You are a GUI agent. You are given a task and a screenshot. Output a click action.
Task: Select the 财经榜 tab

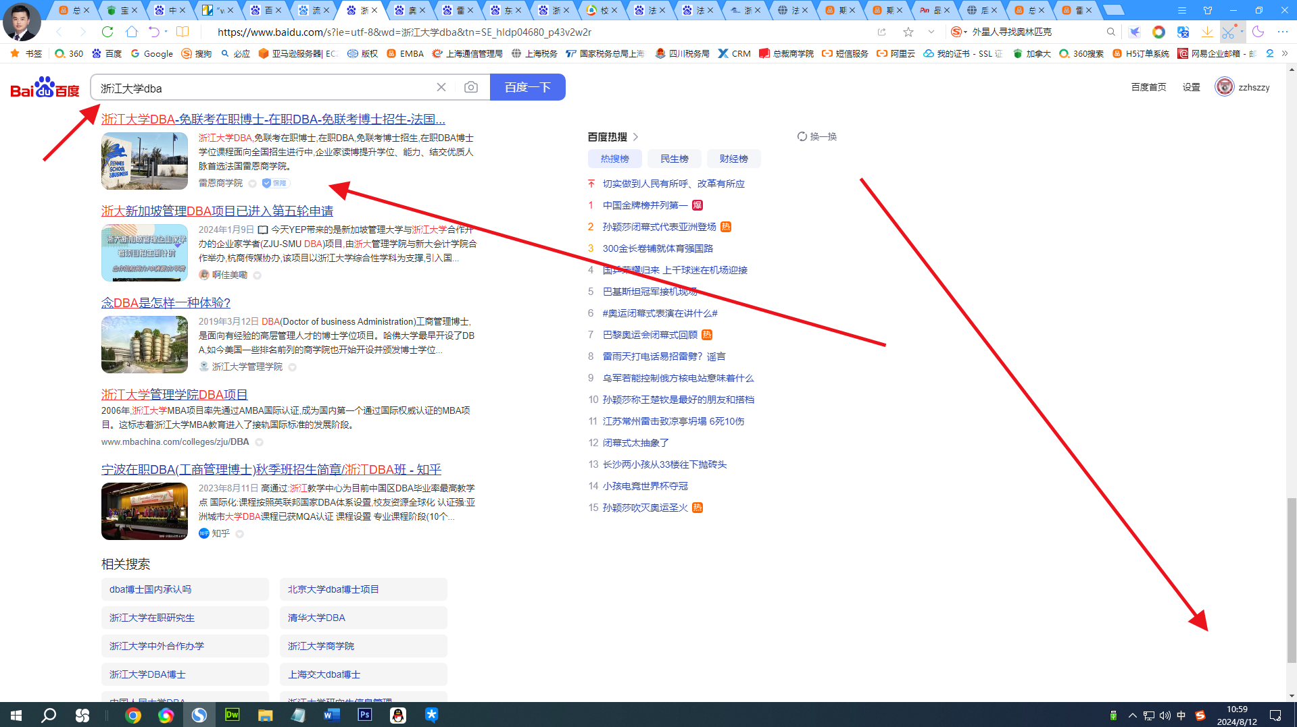(x=733, y=158)
